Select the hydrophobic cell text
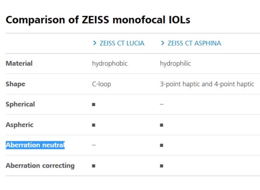 coord(110,64)
